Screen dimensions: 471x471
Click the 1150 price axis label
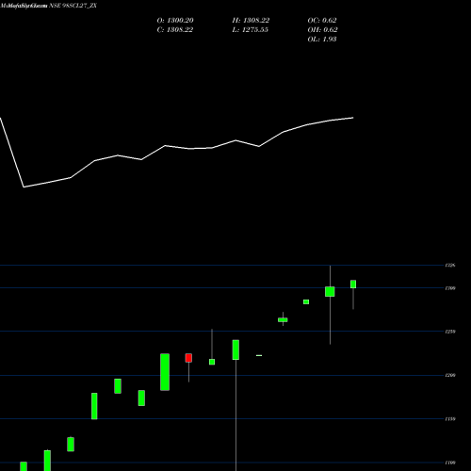[x=450, y=419]
